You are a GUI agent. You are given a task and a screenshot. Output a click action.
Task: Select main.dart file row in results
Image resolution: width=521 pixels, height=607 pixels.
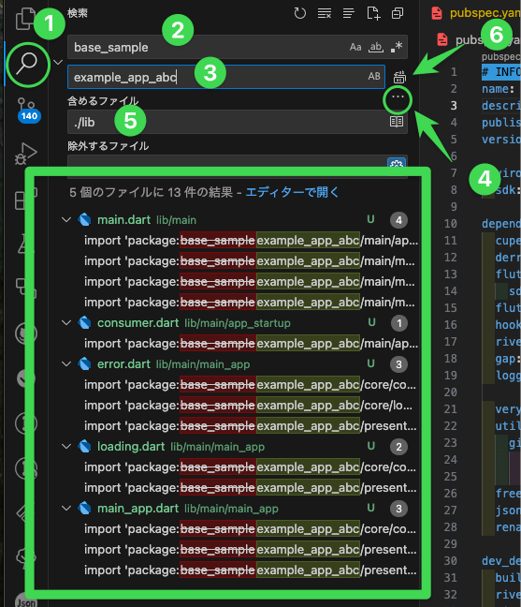coord(239,220)
